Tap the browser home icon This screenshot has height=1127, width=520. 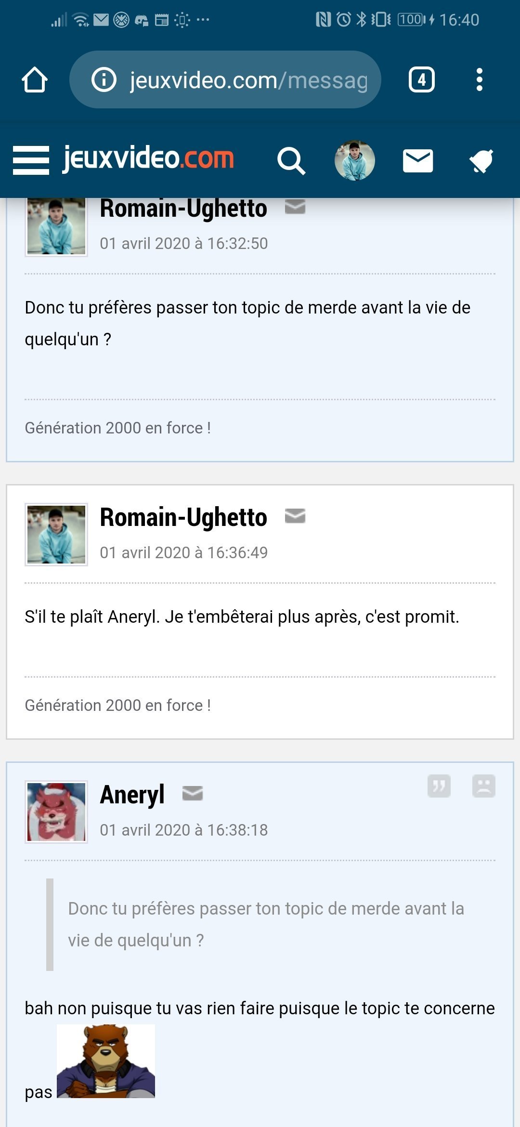(x=35, y=80)
